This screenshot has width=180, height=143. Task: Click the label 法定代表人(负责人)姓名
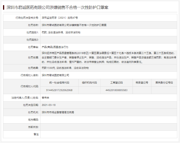point(25,98)
